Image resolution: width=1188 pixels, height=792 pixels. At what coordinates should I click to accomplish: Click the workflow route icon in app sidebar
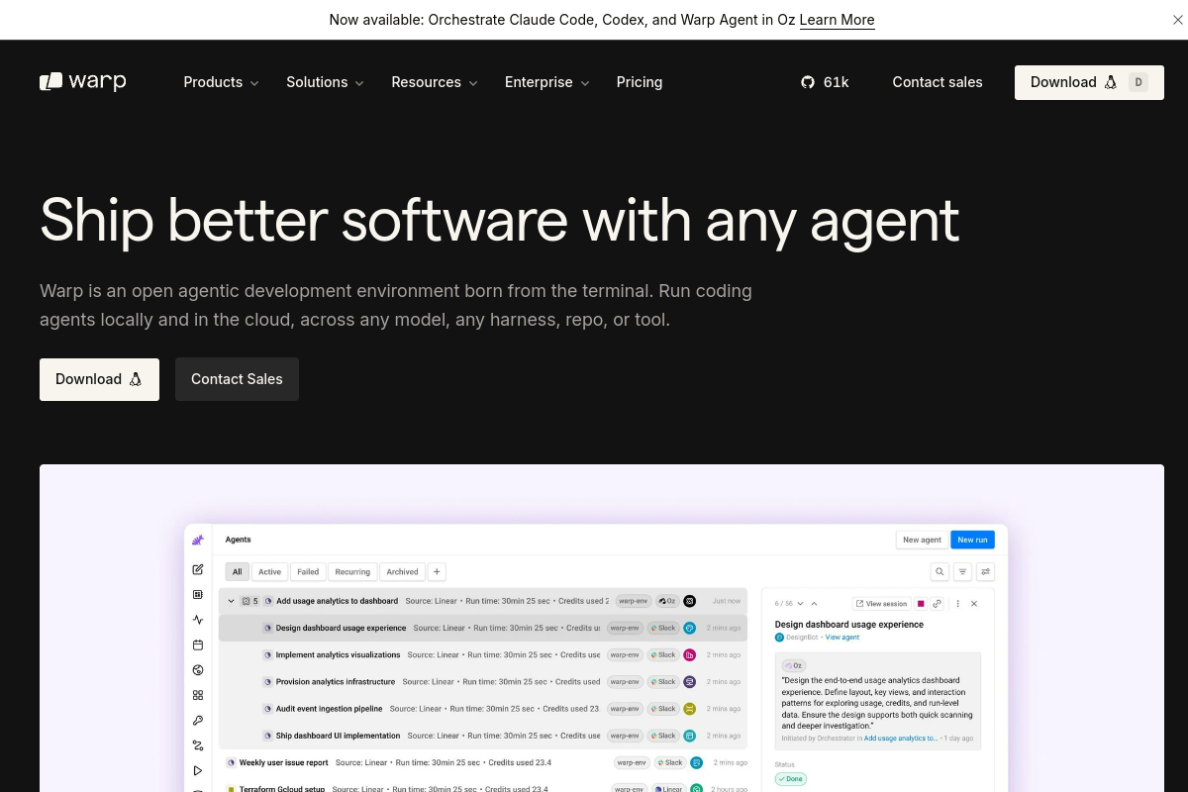[198, 745]
